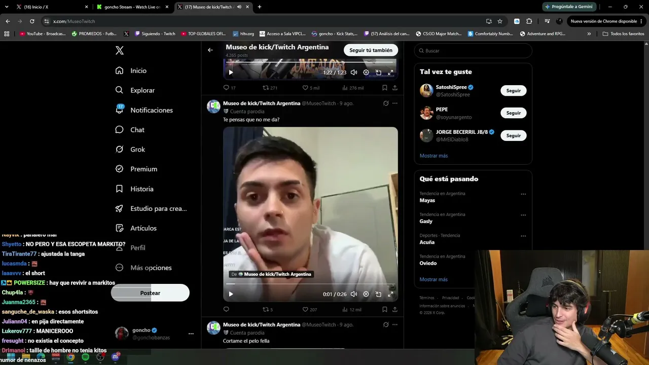Viewport: 649px width, 365px height.
Task: Share the post with 5 mil likes
Action: coord(395,88)
